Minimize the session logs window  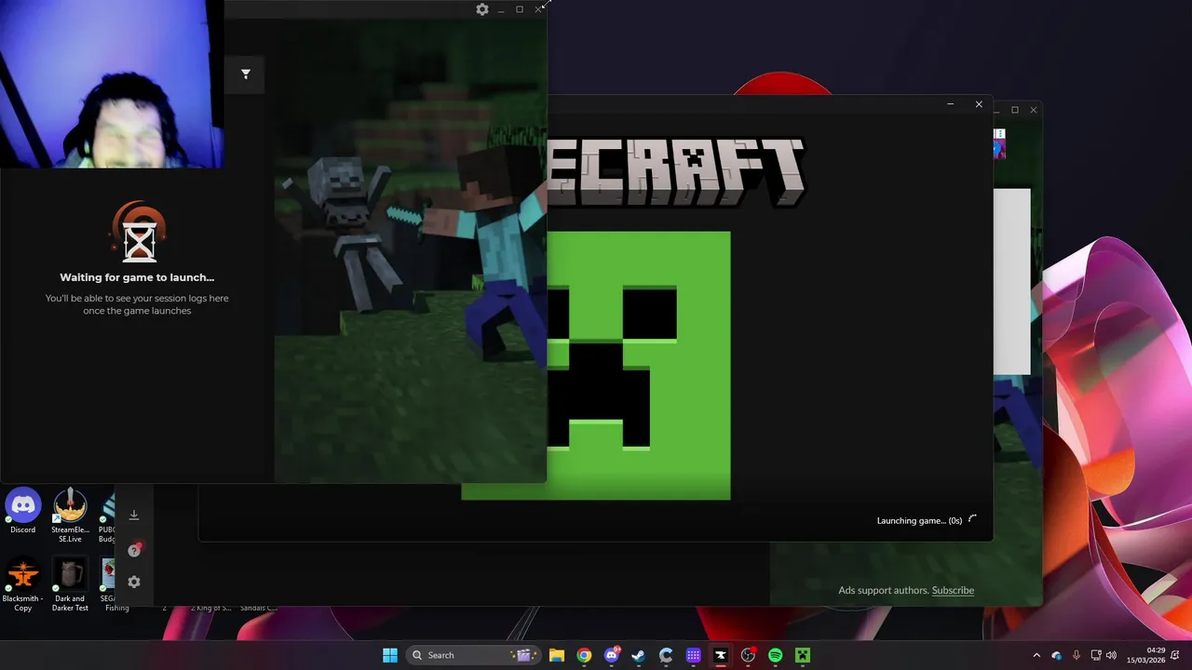[501, 9]
